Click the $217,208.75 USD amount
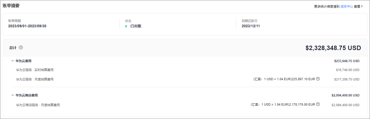370x119 pixels. (x=347, y=79)
